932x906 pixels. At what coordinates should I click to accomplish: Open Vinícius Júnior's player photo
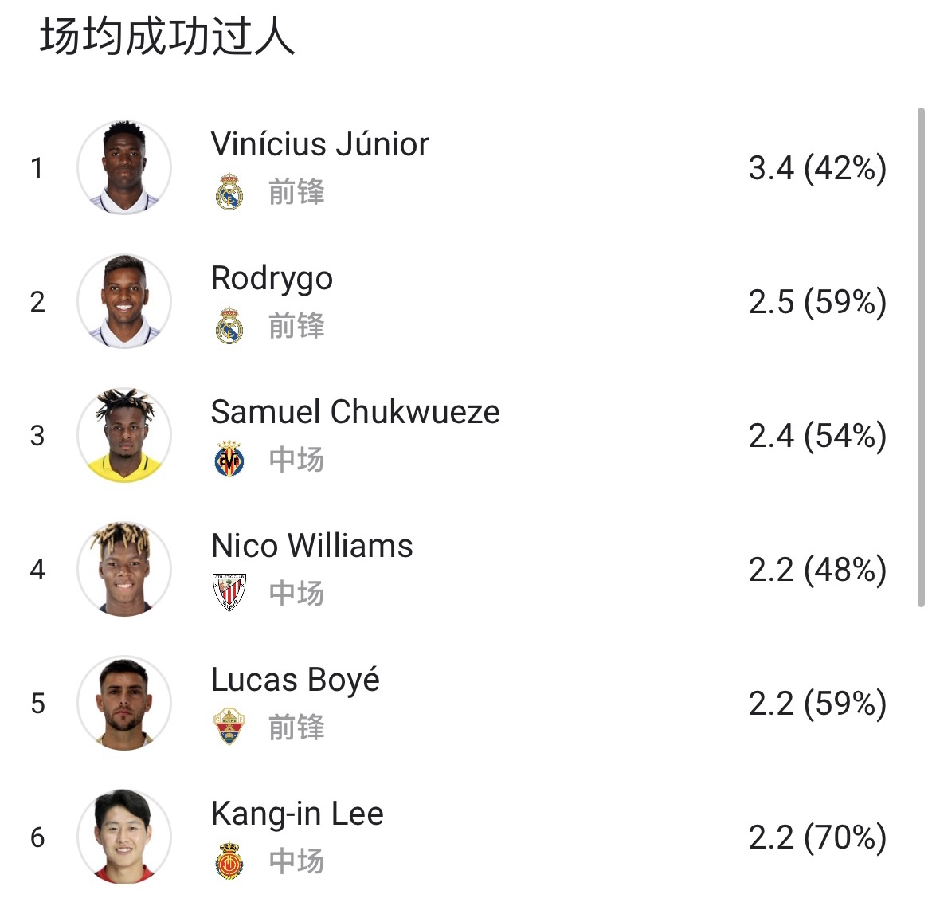pos(124,167)
